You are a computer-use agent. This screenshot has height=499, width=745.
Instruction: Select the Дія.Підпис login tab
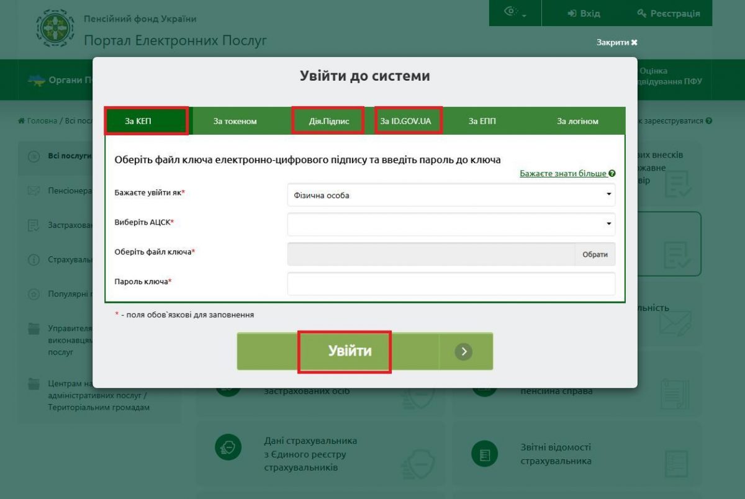[x=328, y=121]
